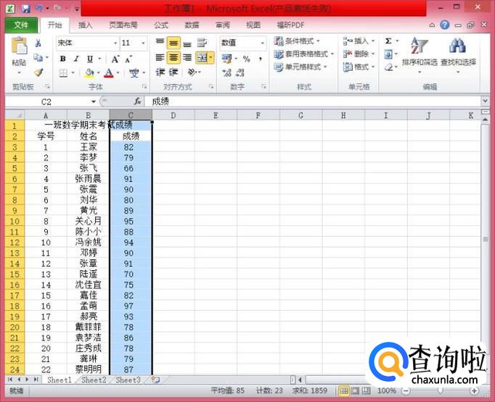Screen dimensions: 495x402
Task: Click the Orientation text angle icon
Action: coord(192,72)
